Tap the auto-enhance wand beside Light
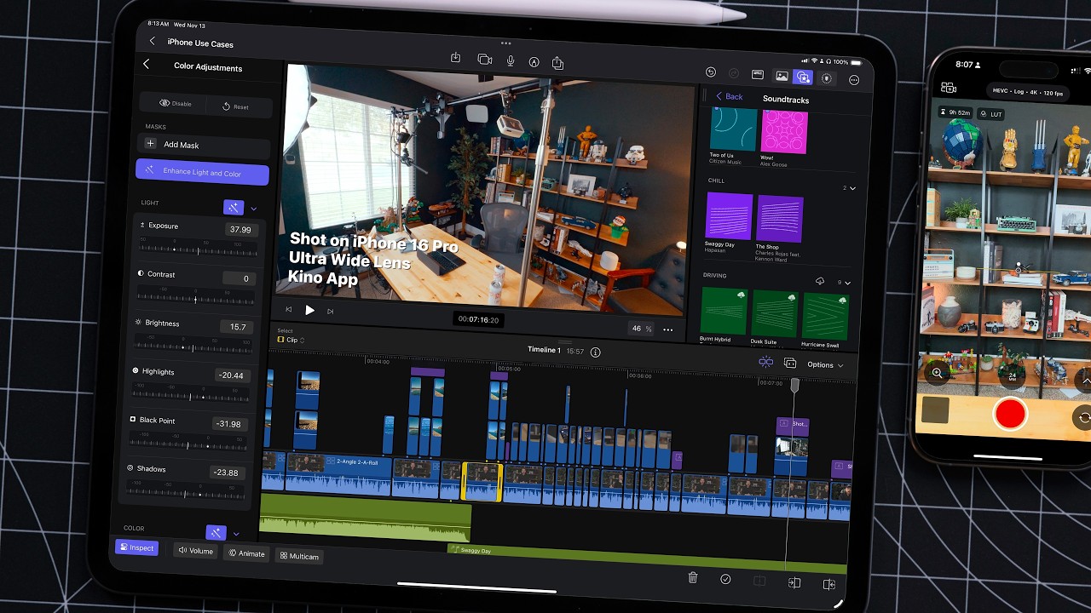This screenshot has height=613, width=1091. [x=234, y=207]
